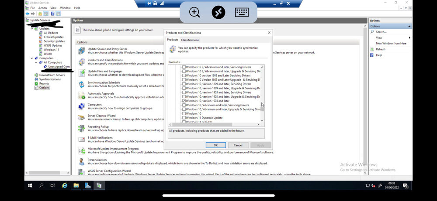
Task: Select the Products tab
Action: point(173,40)
